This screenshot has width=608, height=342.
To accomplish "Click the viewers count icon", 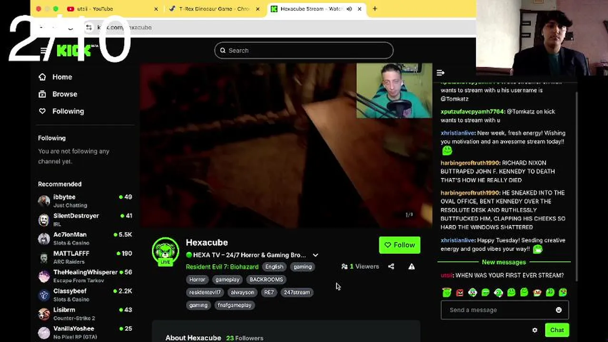I will tap(344, 266).
